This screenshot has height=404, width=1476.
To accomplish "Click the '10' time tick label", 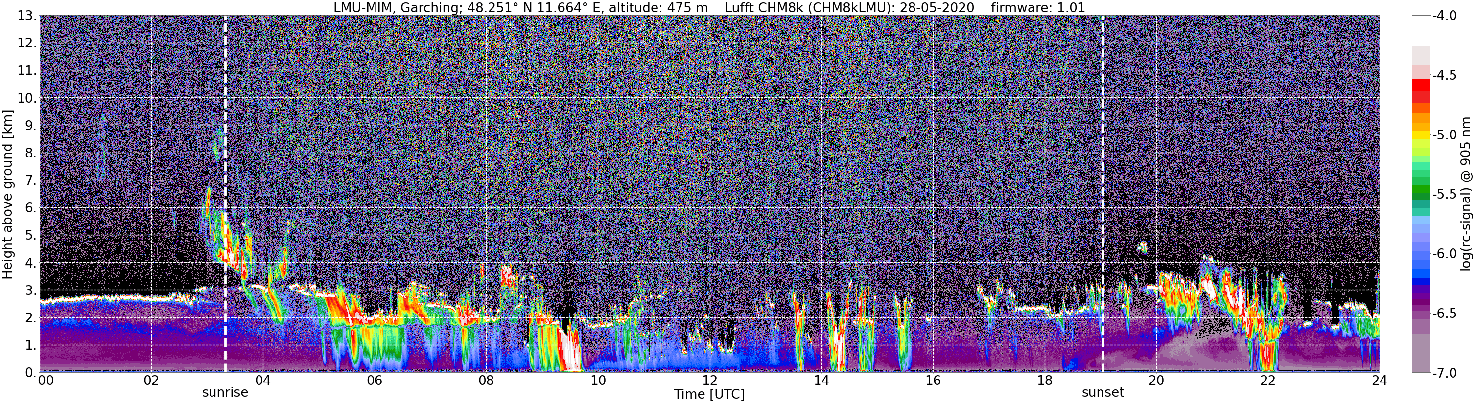I will pos(598,381).
